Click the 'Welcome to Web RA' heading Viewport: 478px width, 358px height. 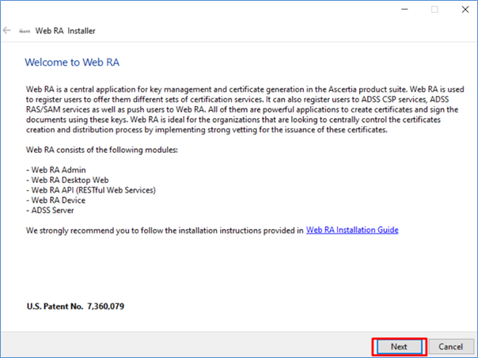(72, 63)
